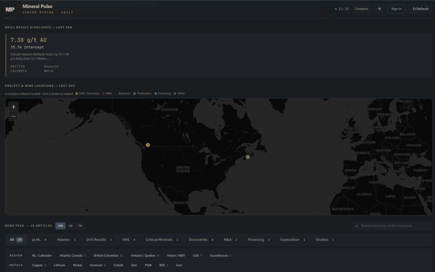
Task: Click the Refresh button
Action: 421,9
